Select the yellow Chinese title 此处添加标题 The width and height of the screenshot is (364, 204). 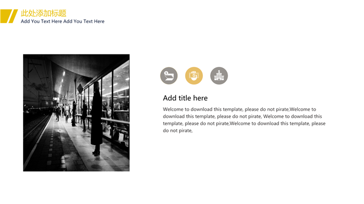pyautogui.click(x=43, y=13)
